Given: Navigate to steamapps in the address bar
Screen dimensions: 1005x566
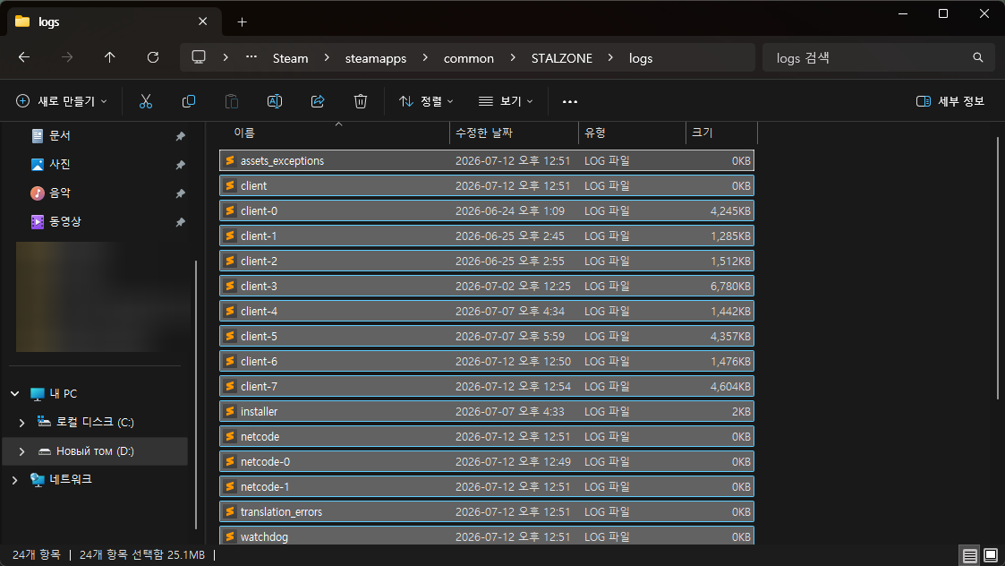Looking at the screenshot, I should pyautogui.click(x=376, y=58).
